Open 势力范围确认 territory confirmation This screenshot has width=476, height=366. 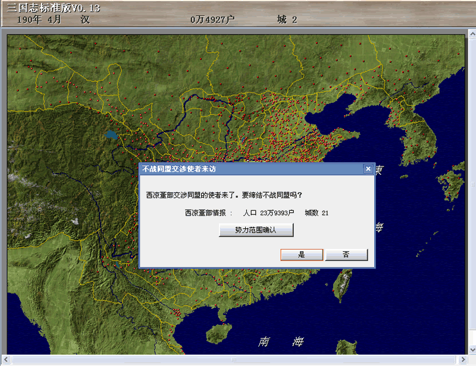256,230
